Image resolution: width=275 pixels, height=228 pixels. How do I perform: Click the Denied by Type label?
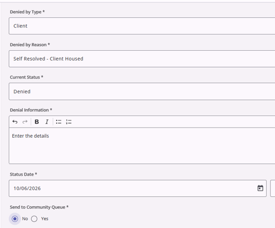coord(27,12)
